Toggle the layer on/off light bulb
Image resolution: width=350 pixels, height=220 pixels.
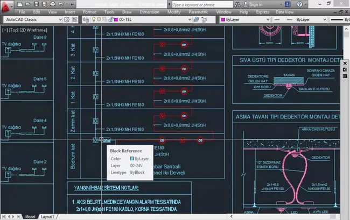(94, 19)
